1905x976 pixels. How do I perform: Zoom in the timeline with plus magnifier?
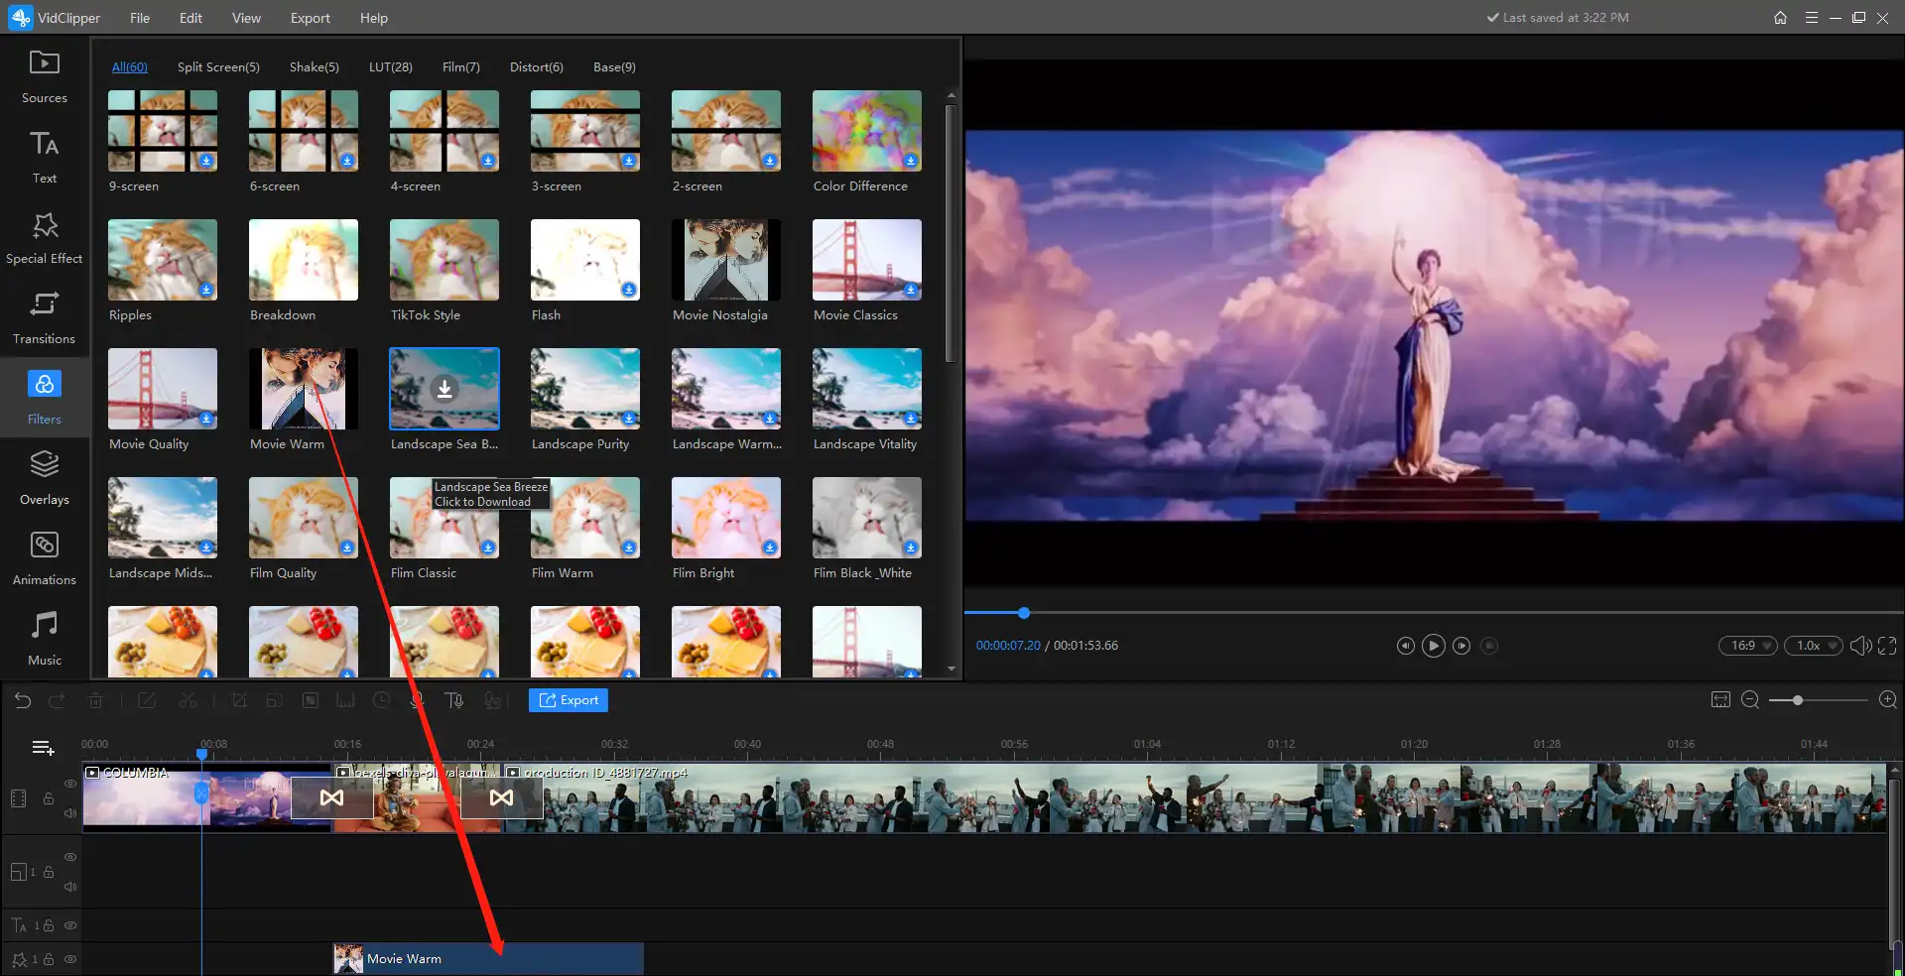1888,700
